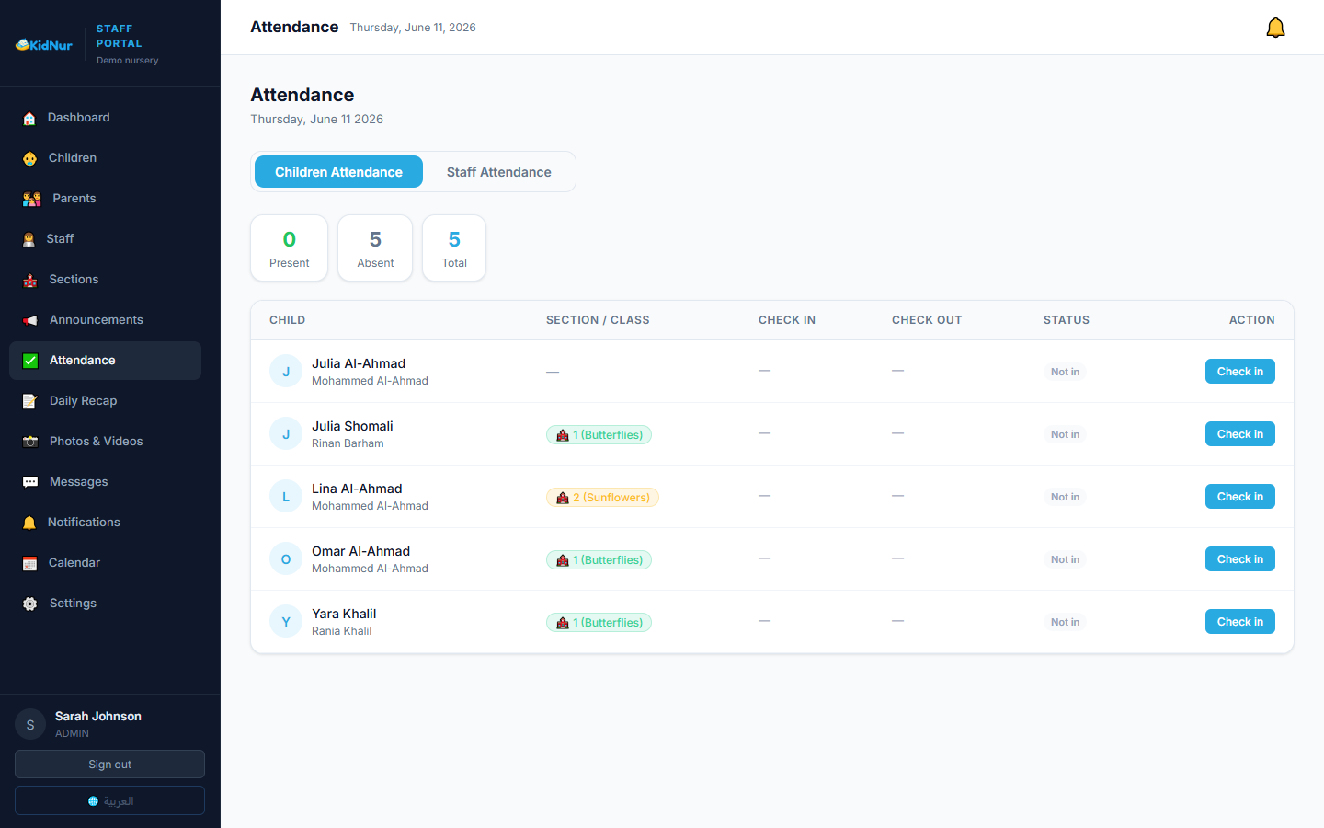Click the Dashboard house icon
This screenshot has width=1324, height=828.
click(29, 118)
